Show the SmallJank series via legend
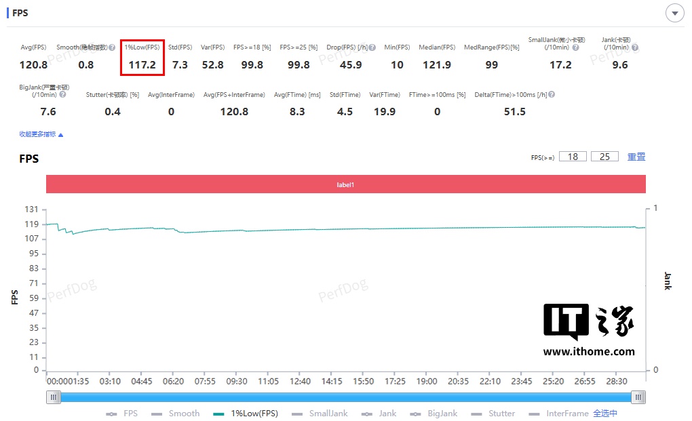The width and height of the screenshot is (692, 421). (x=320, y=414)
